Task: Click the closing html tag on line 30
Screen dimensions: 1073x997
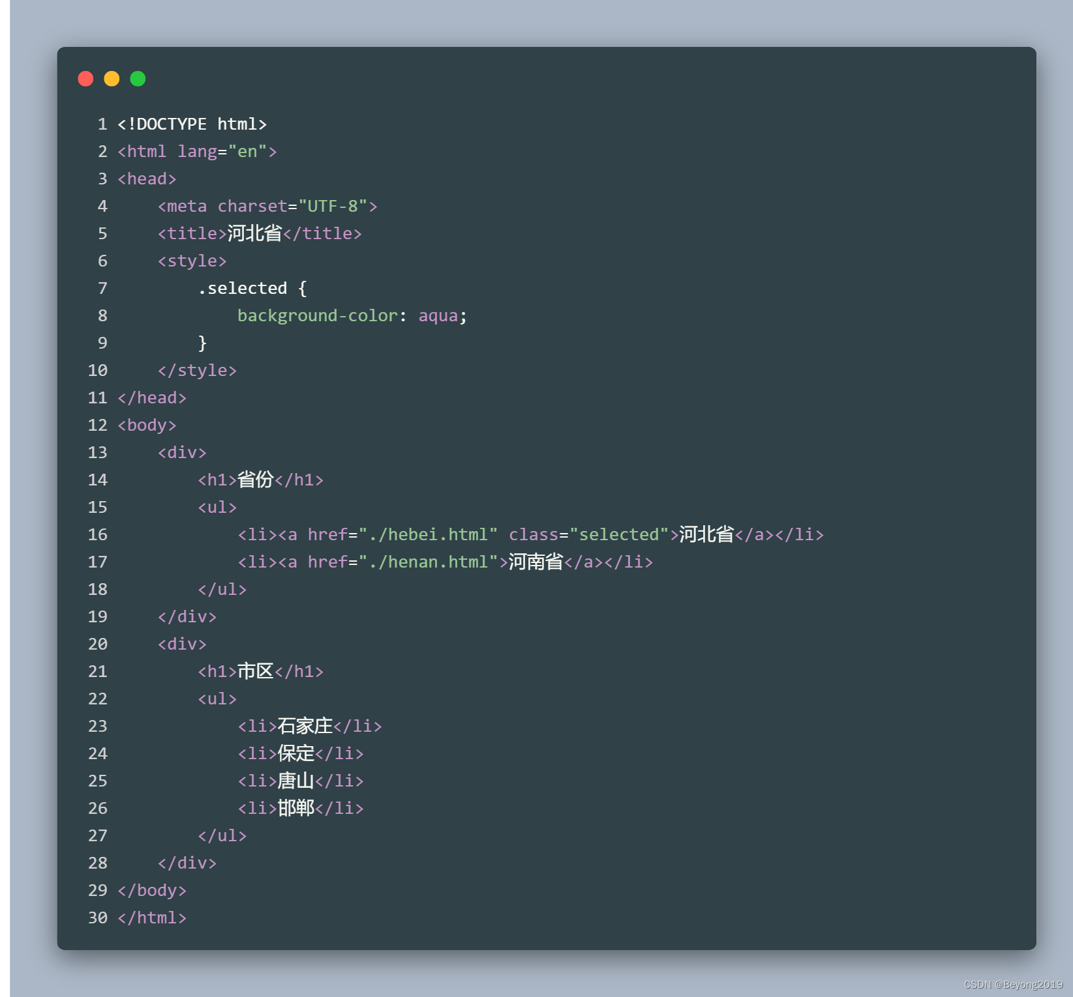Action: (x=152, y=918)
